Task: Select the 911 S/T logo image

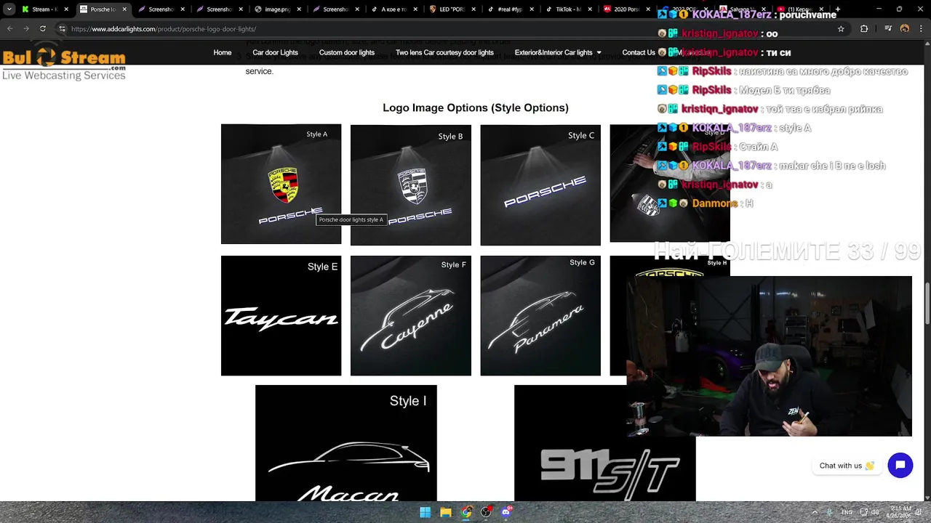Action: pos(604,442)
